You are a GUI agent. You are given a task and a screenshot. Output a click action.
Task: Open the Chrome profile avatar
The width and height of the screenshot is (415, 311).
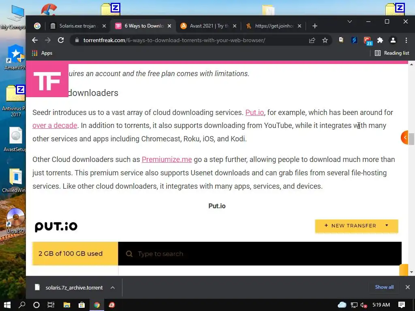tap(393, 40)
